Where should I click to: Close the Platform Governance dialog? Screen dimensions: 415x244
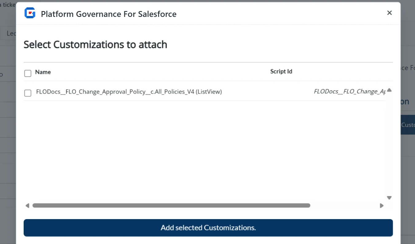389,13
